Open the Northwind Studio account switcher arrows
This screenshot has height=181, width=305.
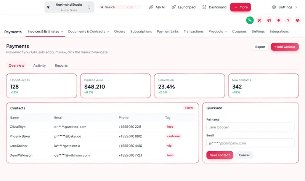pyautogui.click(x=89, y=7)
